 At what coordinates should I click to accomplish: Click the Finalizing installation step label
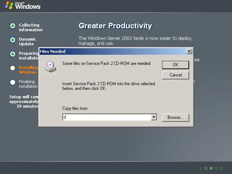(28, 84)
